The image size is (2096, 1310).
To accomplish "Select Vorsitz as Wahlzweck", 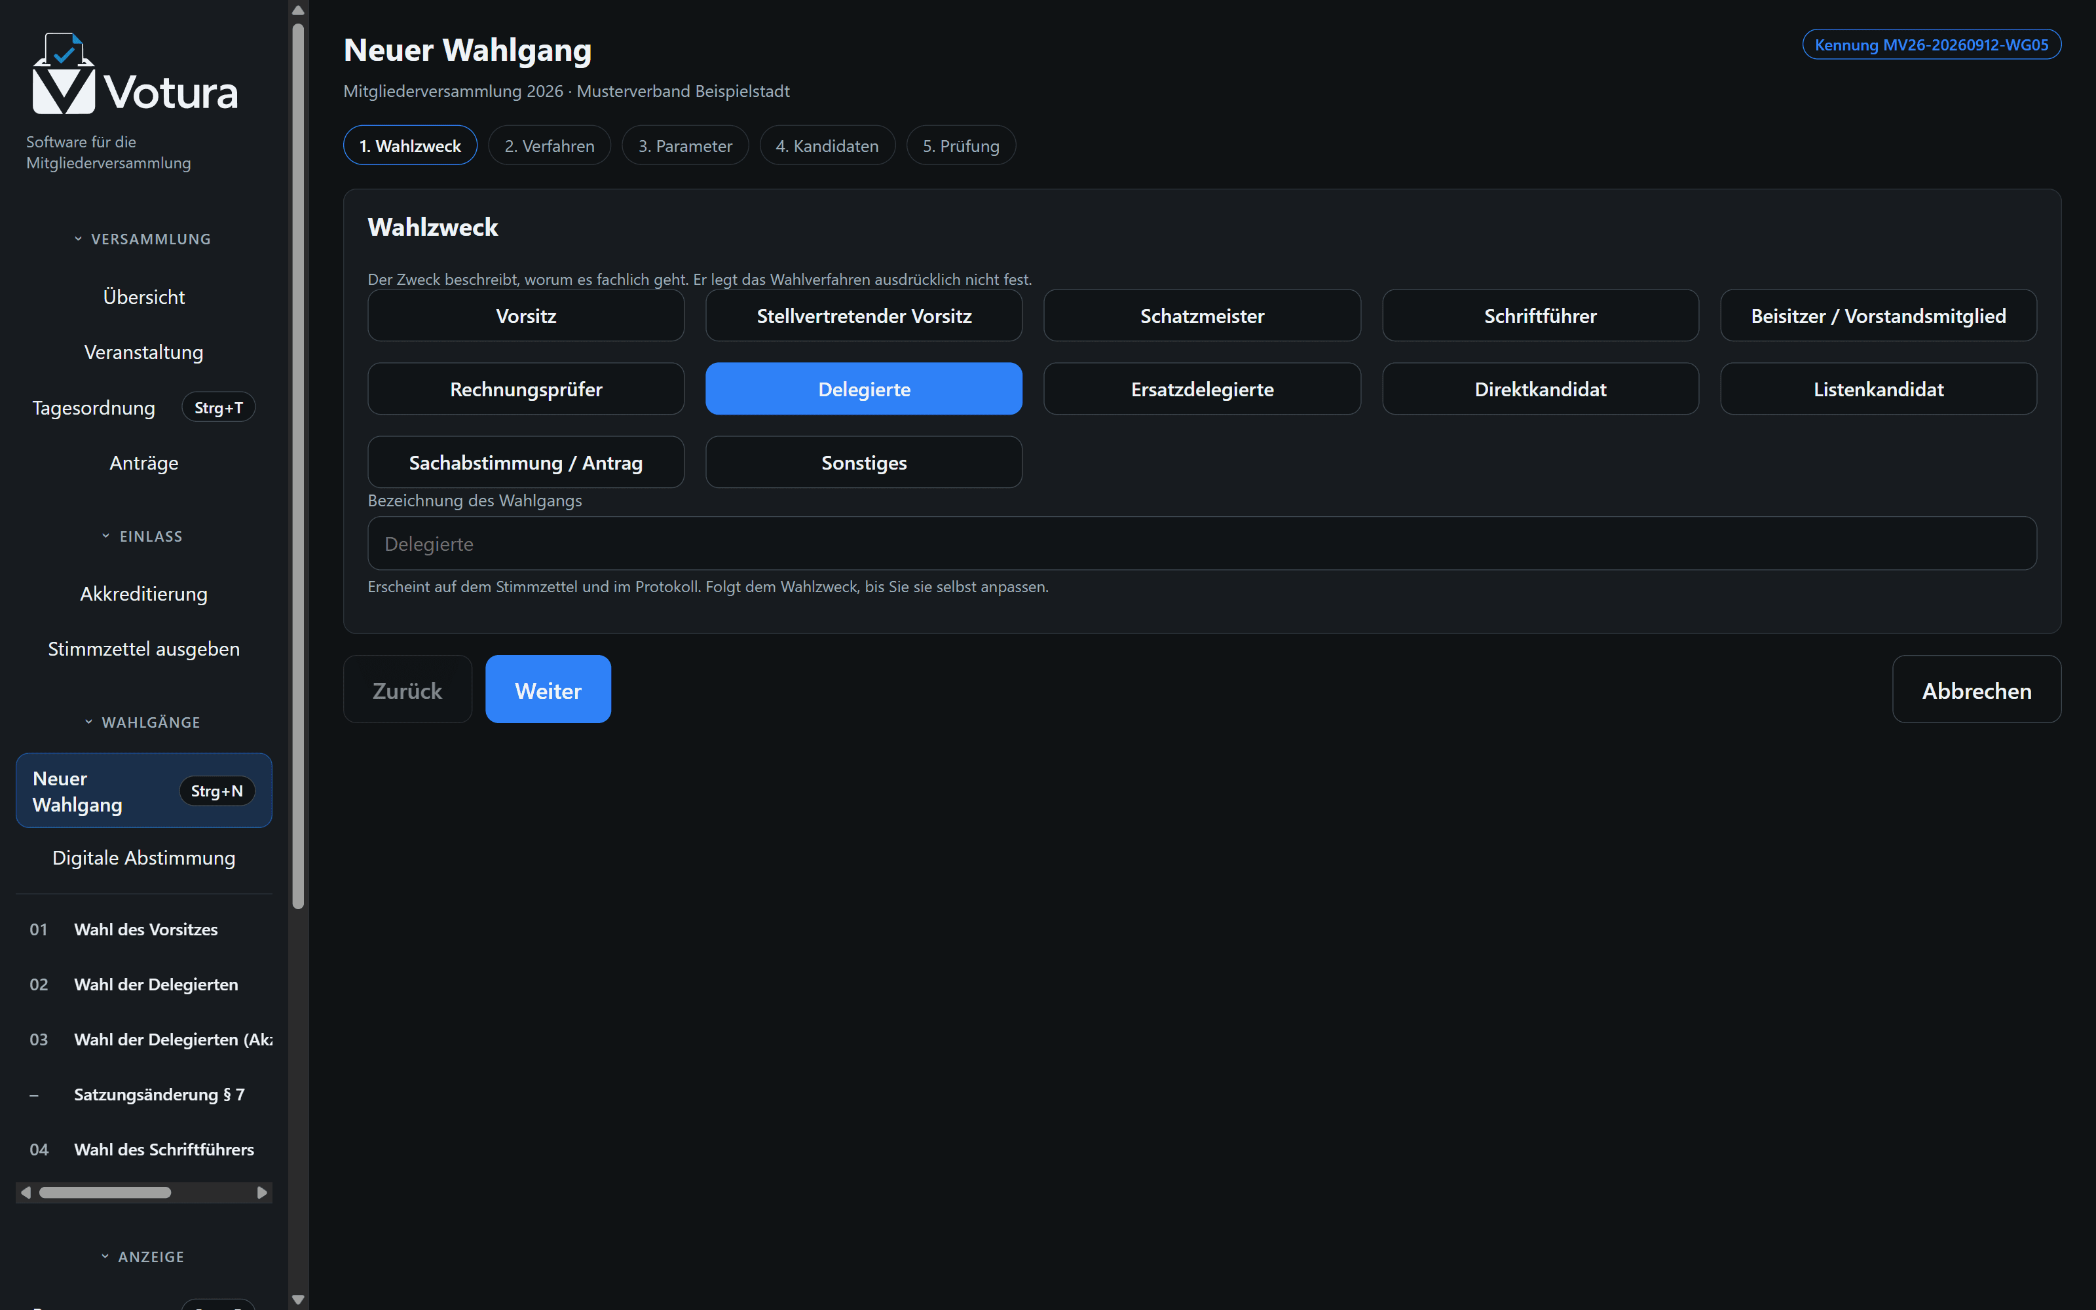I will pos(526,316).
